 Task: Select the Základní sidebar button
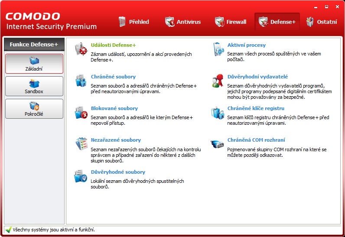click(x=34, y=64)
